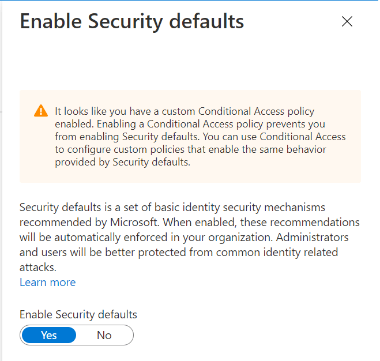
Task: Set Enable Security defaults to Yes
Action: [x=48, y=335]
